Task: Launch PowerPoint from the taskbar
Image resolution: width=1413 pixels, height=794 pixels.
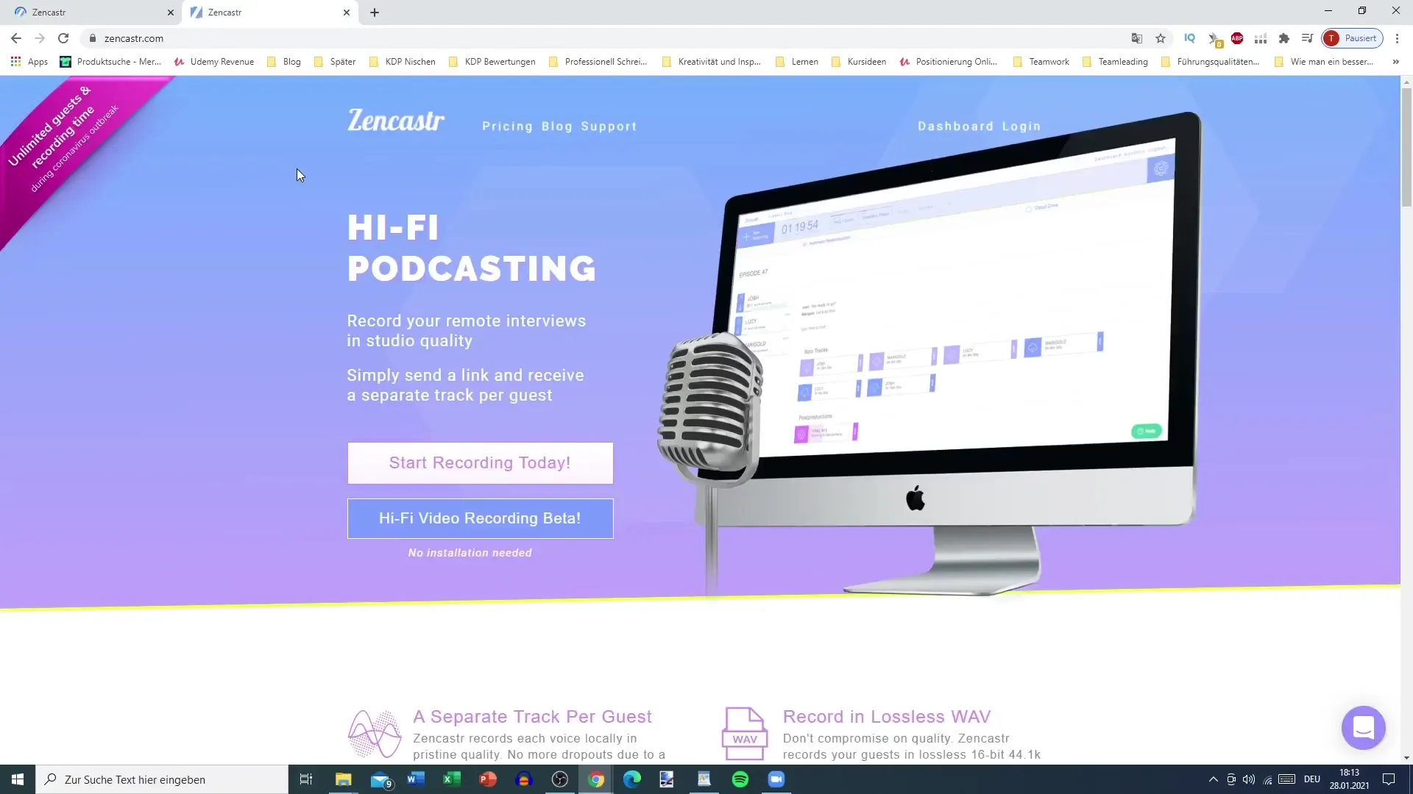Action: (488, 779)
